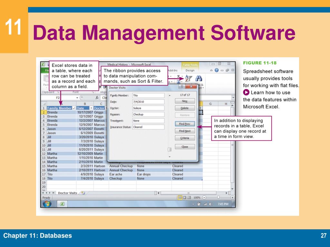Click the form record scrollbar thumb
This screenshot has width=330, height=247.
170,149
